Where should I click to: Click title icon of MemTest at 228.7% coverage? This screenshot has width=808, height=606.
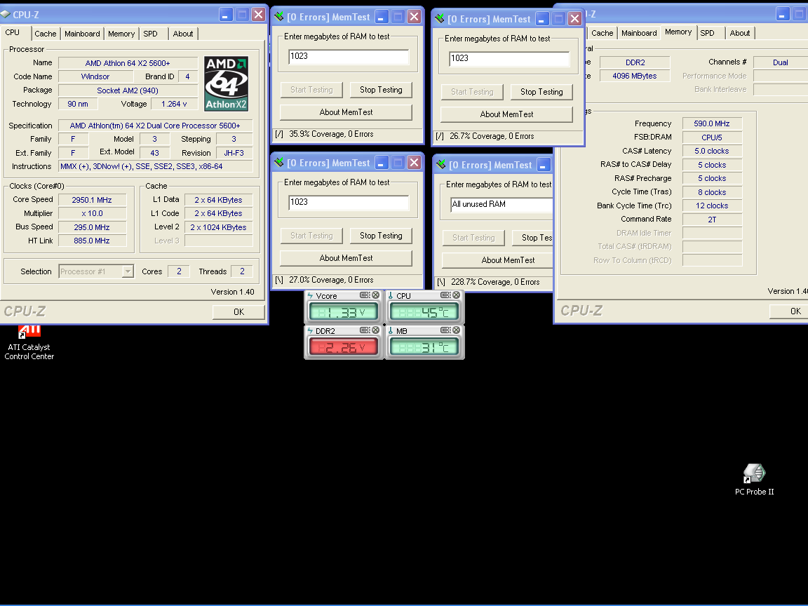(440, 165)
